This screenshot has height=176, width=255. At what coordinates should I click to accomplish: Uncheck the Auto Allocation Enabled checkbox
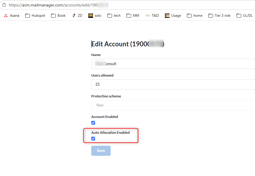pyautogui.click(x=93, y=139)
